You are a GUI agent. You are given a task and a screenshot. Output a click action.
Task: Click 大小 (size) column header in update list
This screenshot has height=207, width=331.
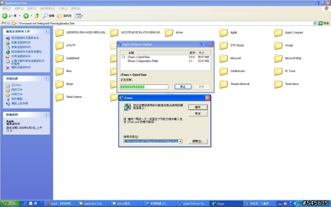click(x=201, y=53)
